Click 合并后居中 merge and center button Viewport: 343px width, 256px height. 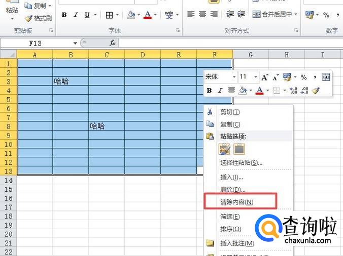coord(272,14)
